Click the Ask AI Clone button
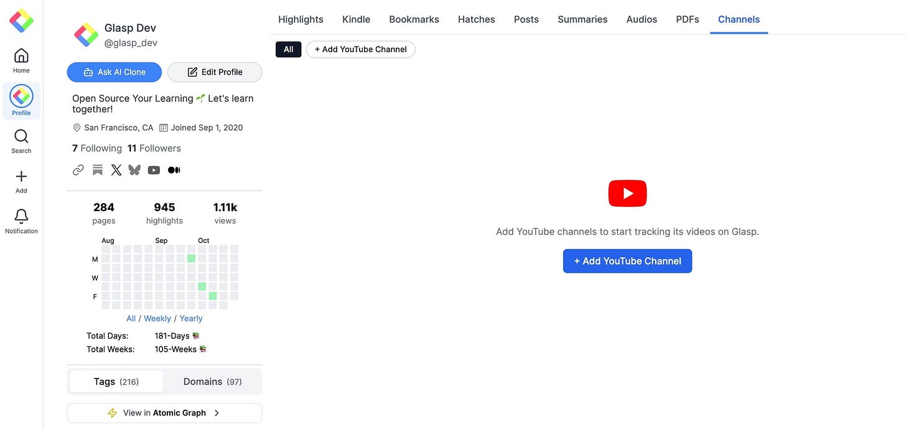 [x=114, y=72]
